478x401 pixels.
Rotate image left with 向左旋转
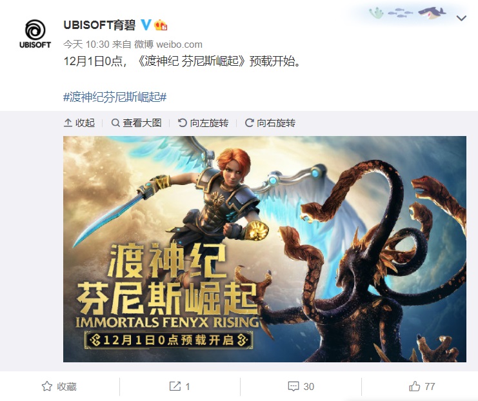click(x=203, y=122)
